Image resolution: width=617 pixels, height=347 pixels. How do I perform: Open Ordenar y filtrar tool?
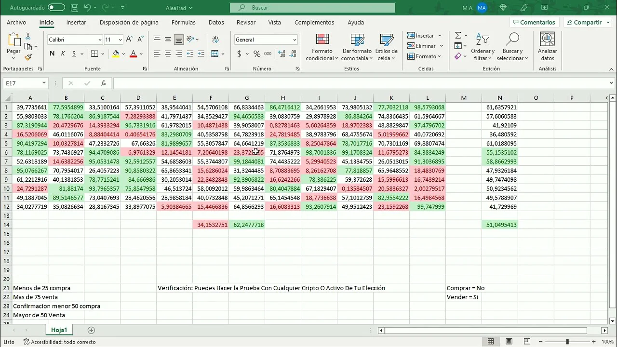tap(483, 47)
